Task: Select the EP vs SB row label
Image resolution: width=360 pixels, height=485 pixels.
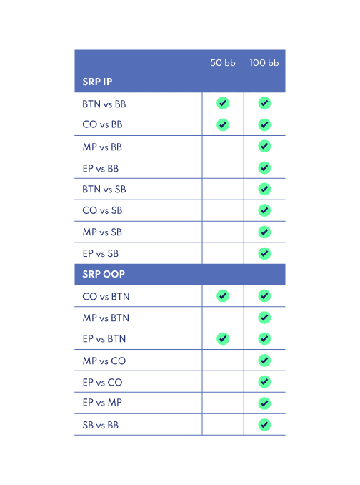Action: (100, 254)
